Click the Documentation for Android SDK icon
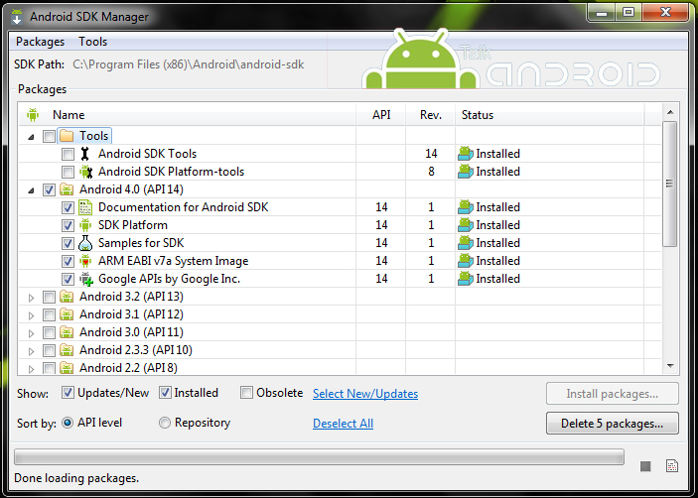The width and height of the screenshot is (698, 498). click(x=85, y=207)
